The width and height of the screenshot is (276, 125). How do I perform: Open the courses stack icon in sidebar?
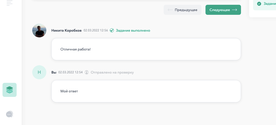10,90
